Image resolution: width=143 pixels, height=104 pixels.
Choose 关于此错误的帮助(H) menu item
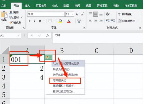coord(65,75)
